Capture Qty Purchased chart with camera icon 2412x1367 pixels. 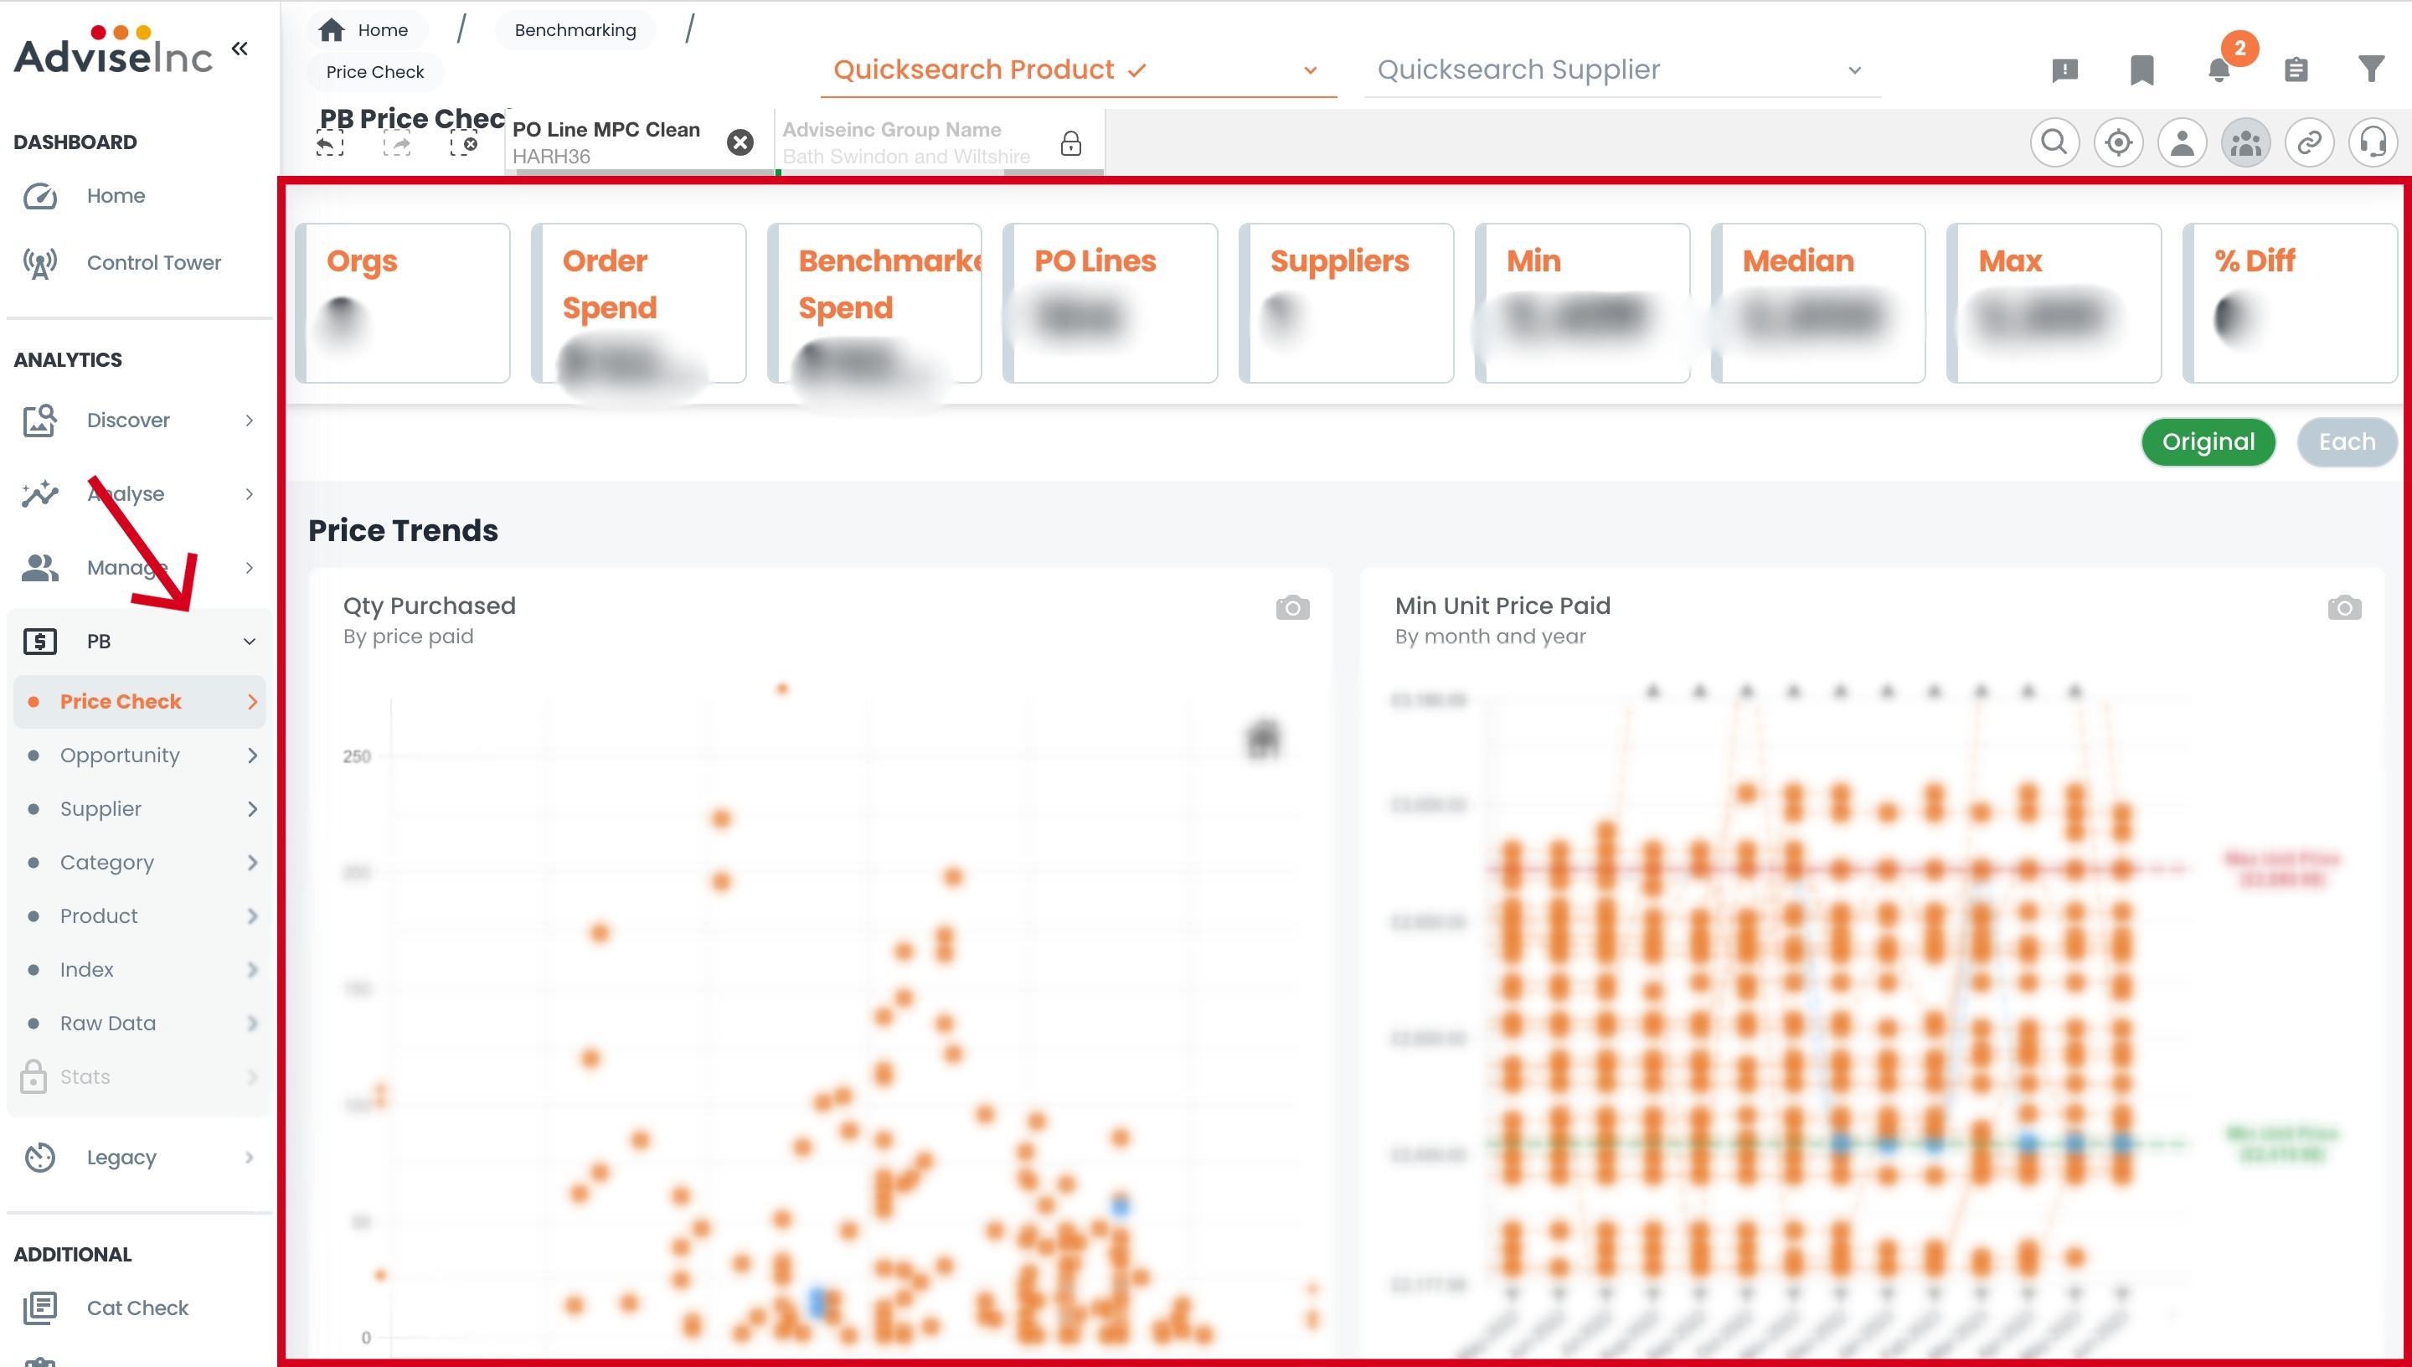click(x=1292, y=608)
